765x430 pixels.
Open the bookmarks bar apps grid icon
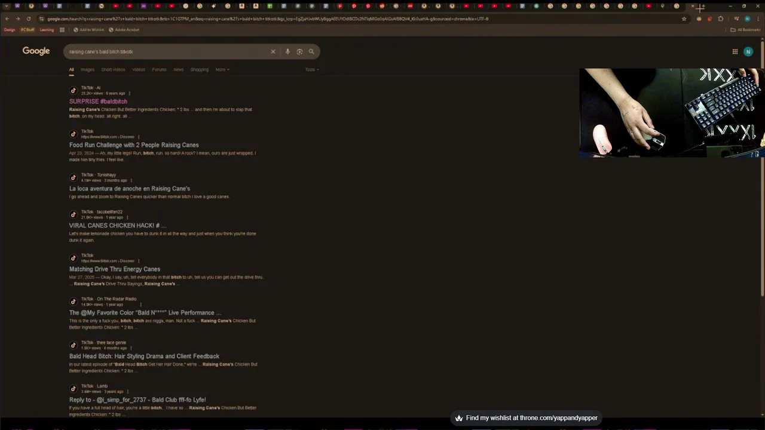point(62,29)
